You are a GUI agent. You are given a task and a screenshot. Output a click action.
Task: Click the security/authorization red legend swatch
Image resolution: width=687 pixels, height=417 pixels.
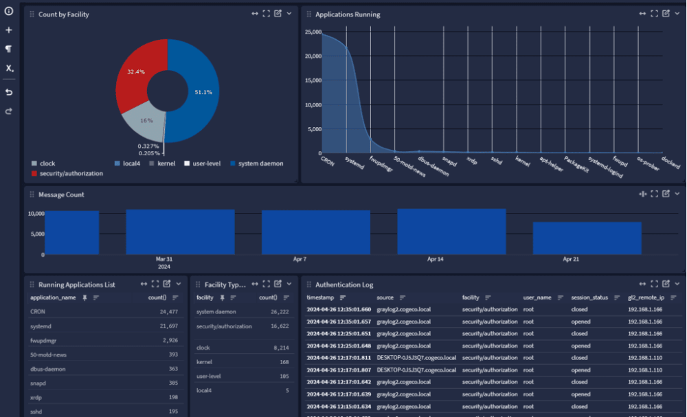(x=34, y=174)
